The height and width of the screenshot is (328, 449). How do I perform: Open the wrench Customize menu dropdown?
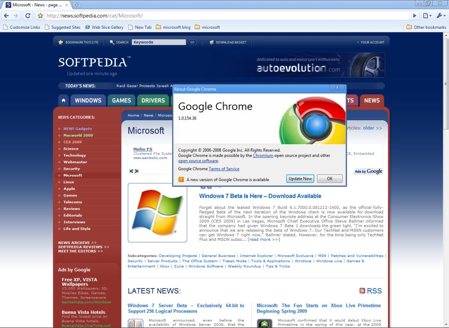pos(441,16)
